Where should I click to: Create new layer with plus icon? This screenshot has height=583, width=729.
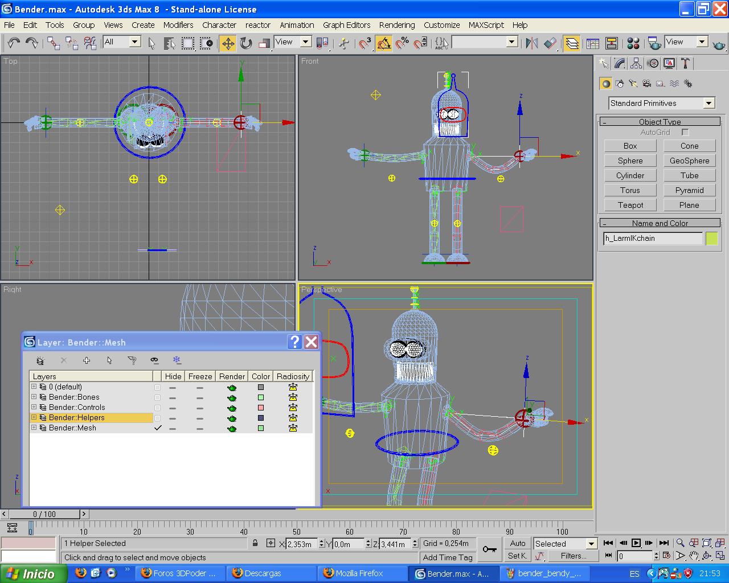87,360
